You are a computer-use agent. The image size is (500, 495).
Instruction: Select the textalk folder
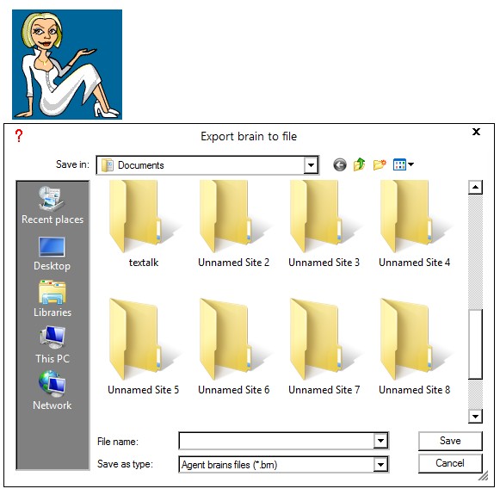coord(144,224)
